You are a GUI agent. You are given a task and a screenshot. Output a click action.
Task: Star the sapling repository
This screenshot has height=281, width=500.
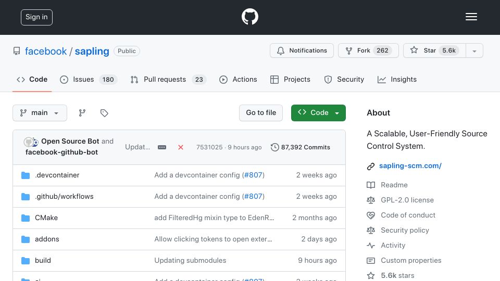(x=434, y=50)
